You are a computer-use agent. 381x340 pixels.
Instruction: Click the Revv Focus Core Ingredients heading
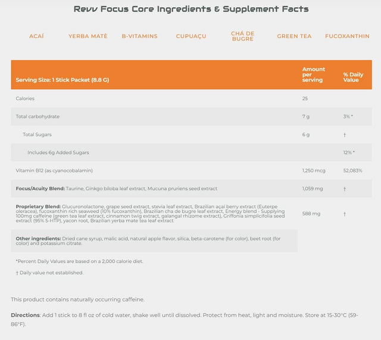tap(190, 9)
